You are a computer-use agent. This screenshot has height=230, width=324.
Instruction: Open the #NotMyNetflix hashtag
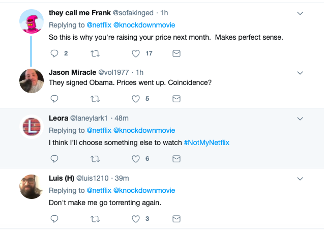[x=207, y=142]
